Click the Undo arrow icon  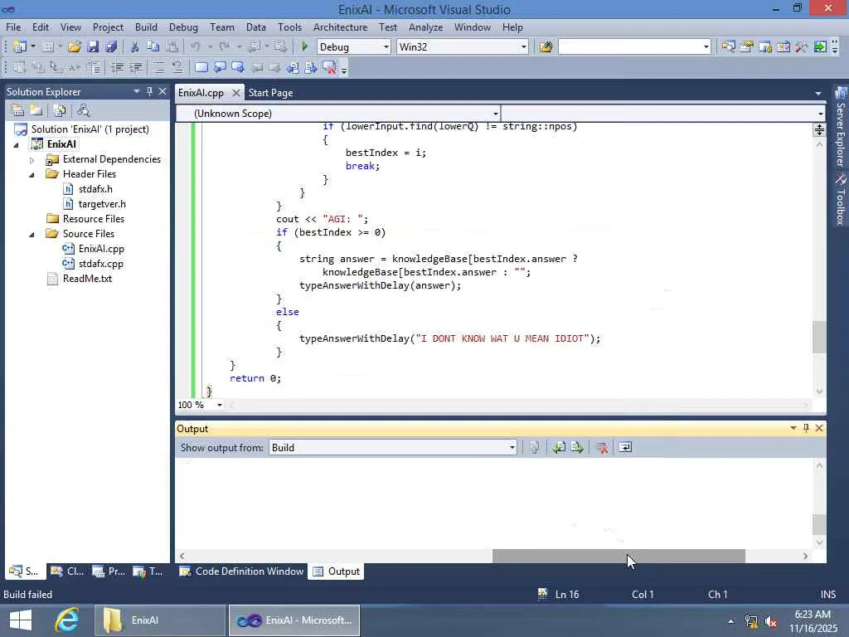(196, 46)
